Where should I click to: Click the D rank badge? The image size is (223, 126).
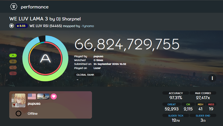coord(13,73)
